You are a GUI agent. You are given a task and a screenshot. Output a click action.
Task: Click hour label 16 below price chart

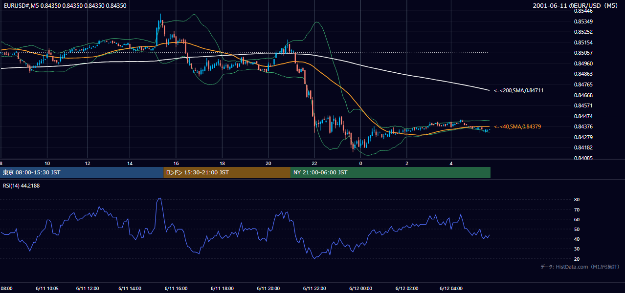(x=176, y=163)
